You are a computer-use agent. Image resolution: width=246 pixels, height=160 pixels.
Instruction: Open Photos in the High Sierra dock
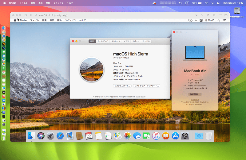click(x=127, y=136)
